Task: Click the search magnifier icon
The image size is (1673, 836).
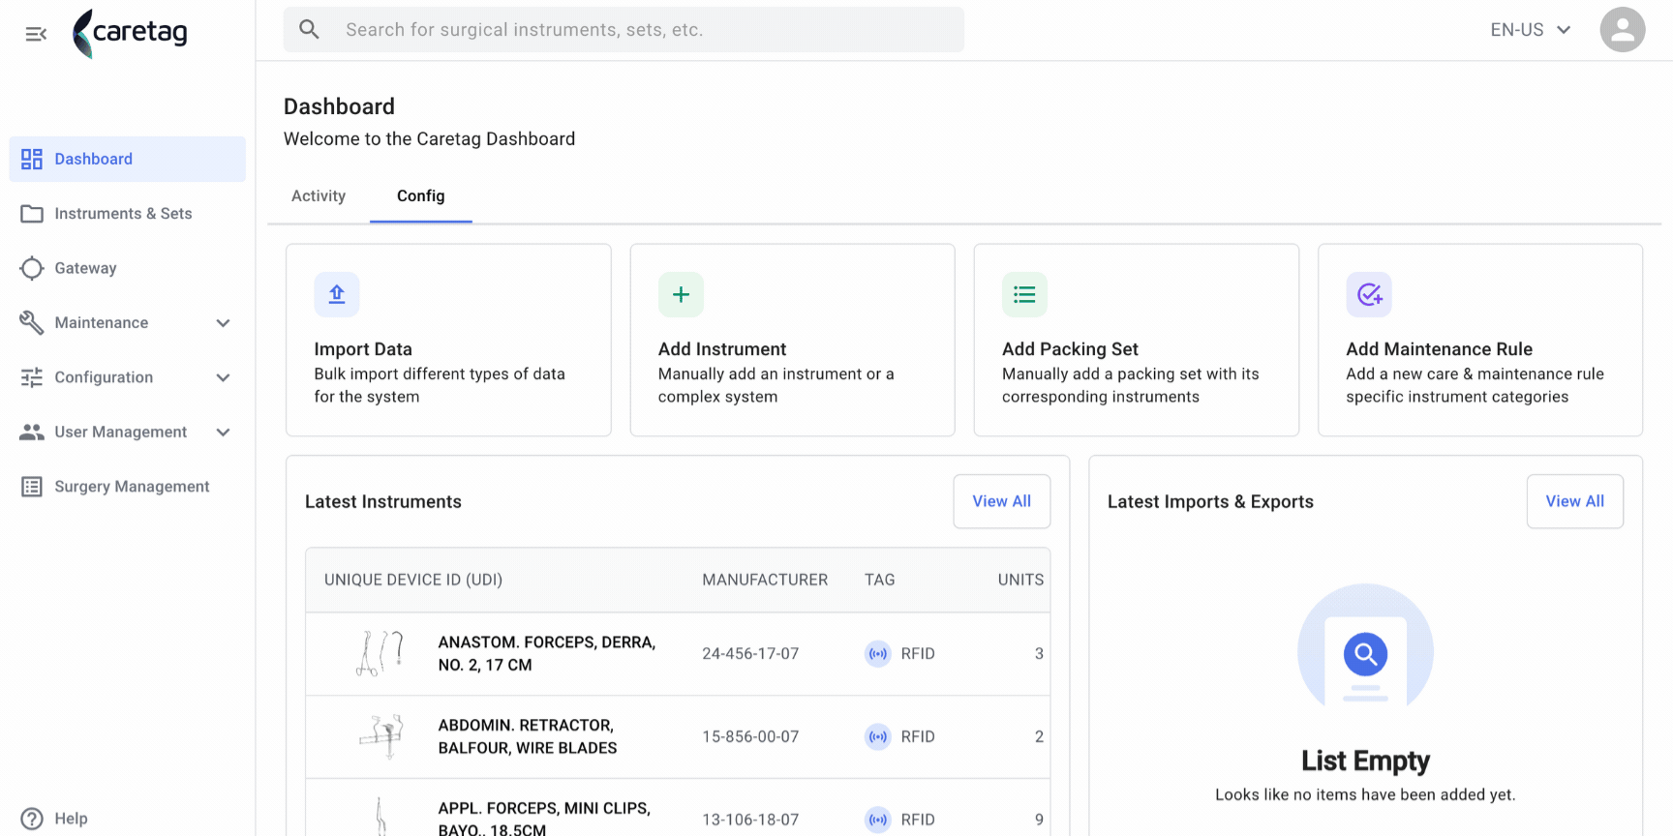Action: click(309, 30)
